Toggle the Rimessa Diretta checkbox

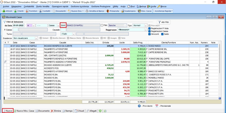point(68,38)
